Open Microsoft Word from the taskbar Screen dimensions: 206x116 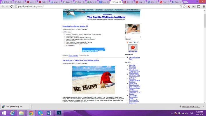pos(50,113)
